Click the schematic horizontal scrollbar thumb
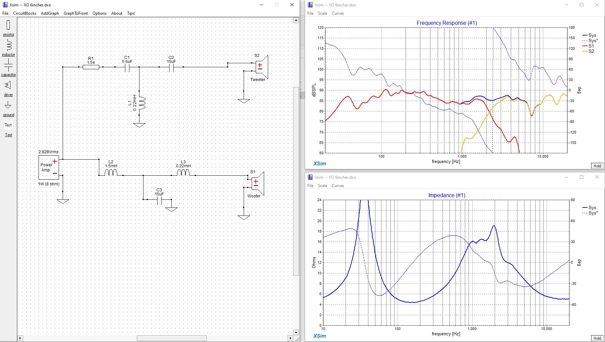 point(172,338)
